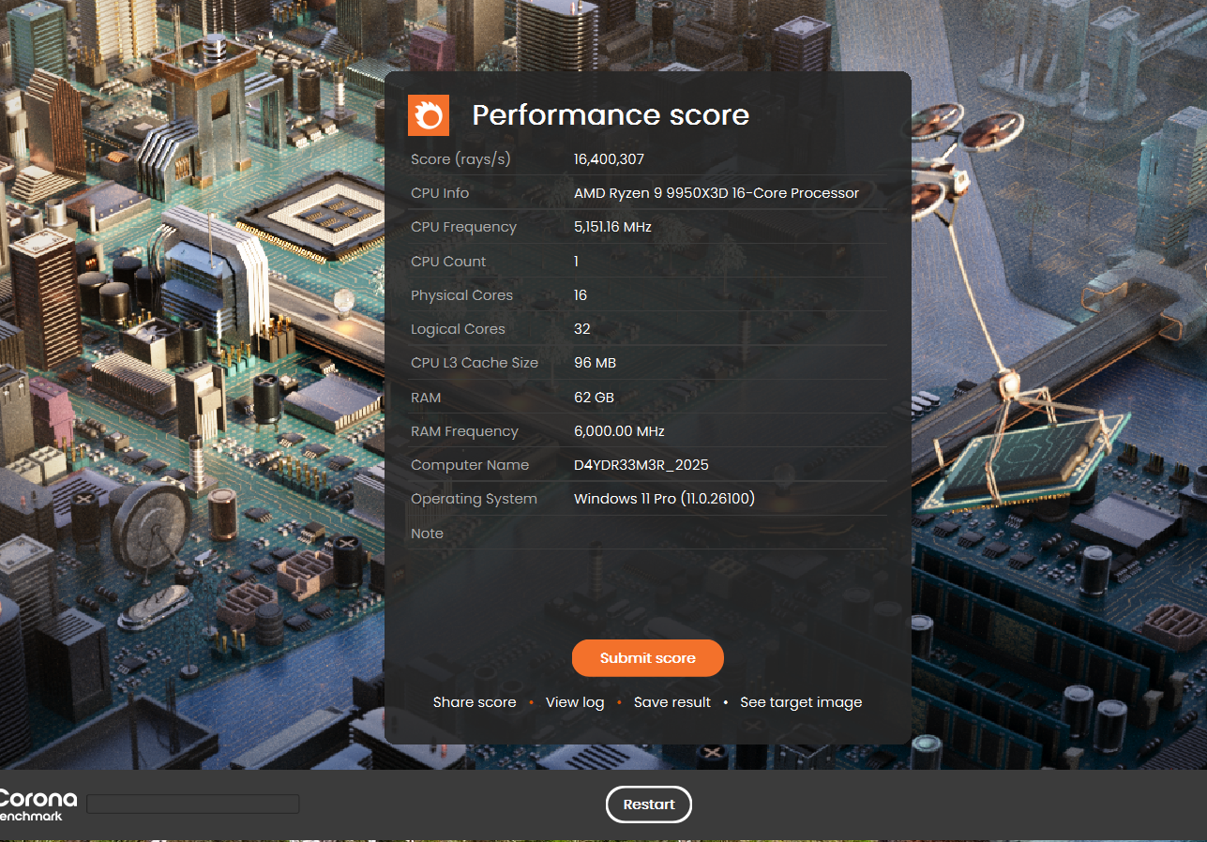Open the View log link
This screenshot has width=1207, height=842.
(575, 702)
